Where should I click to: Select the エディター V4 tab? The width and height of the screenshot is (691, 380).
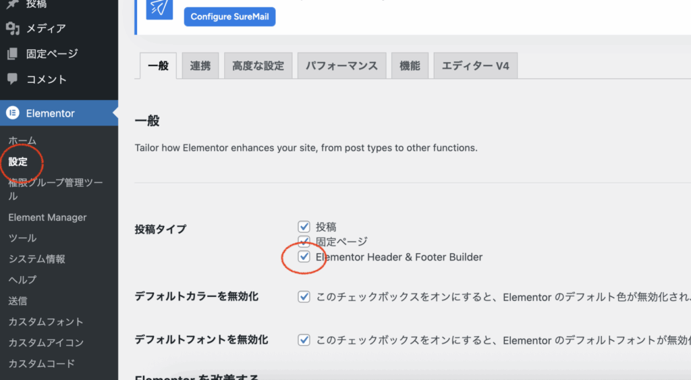[x=476, y=65]
